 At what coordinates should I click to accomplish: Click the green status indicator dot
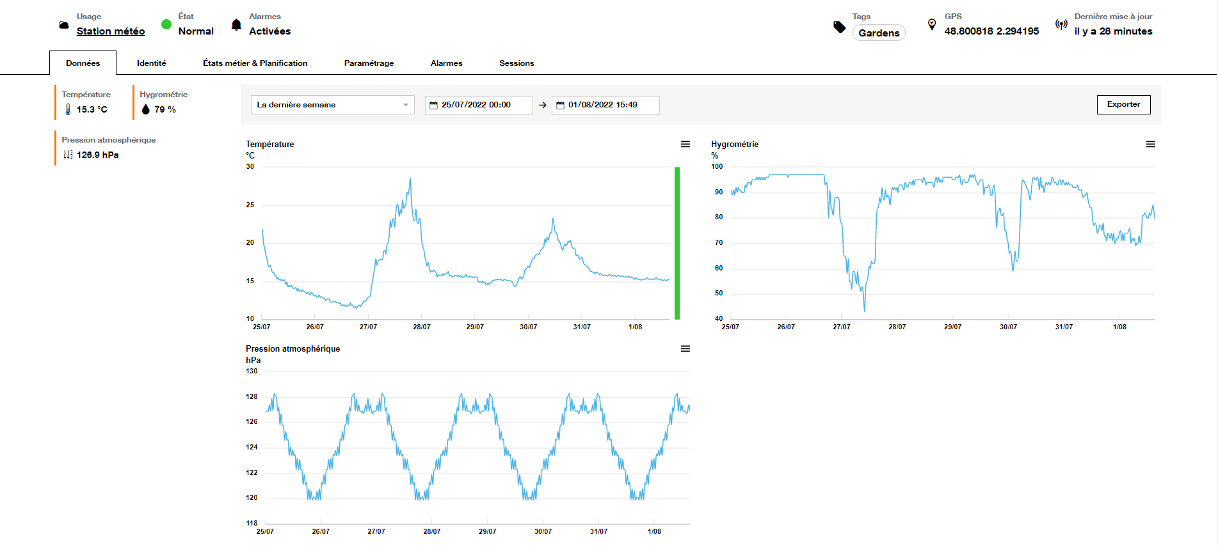166,25
